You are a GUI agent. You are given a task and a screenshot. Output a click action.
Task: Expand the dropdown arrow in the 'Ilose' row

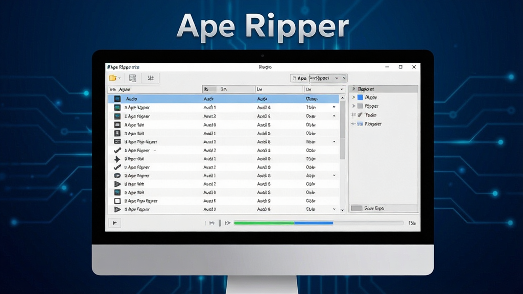pos(334,142)
